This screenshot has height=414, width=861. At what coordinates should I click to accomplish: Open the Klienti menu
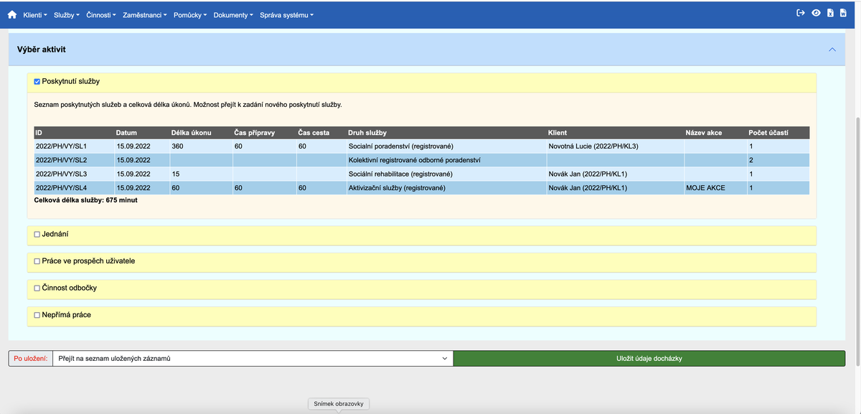34,14
